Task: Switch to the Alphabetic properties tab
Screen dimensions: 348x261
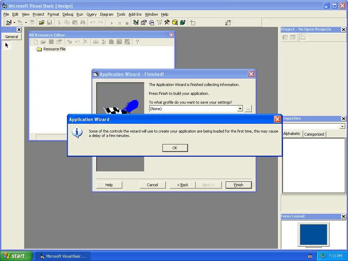Action: [x=292, y=134]
